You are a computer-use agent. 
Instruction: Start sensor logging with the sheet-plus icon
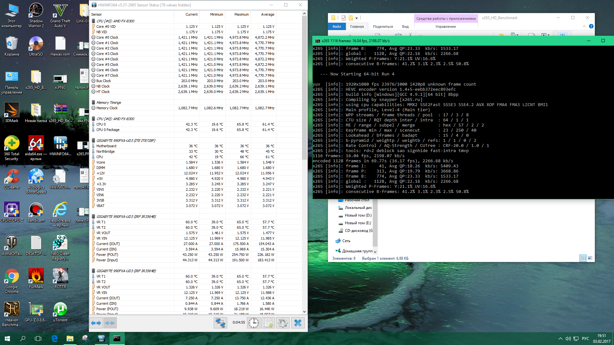(x=268, y=323)
